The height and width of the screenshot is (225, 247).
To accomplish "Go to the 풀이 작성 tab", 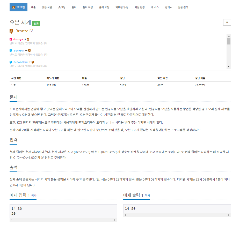I will pyautogui.click(x=88, y=8).
